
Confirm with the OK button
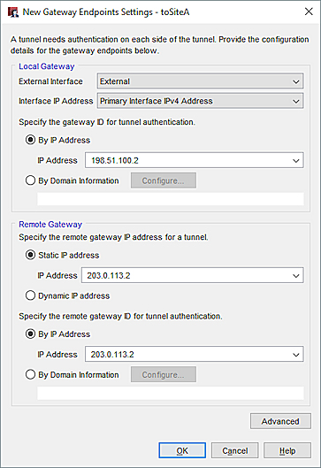[x=182, y=450]
